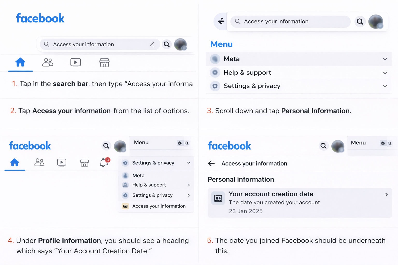
Task: Open Marketplace icon next to the notifications bell
Action: tap(84, 163)
